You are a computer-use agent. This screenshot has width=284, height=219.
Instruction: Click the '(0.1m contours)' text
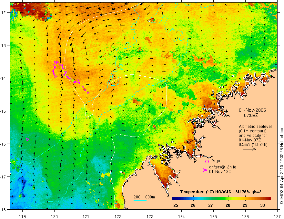point(253,131)
